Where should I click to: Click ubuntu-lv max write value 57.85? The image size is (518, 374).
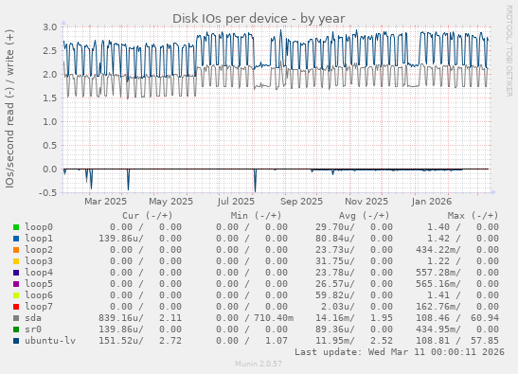pyautogui.click(x=485, y=341)
